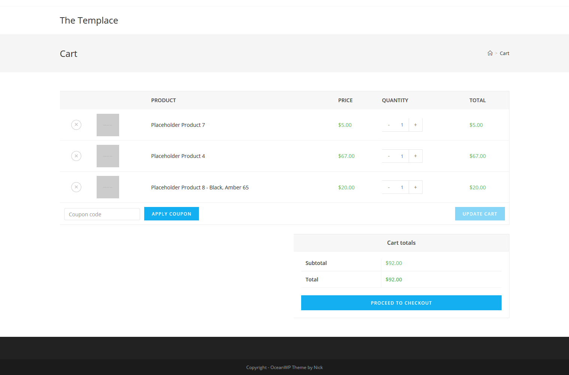Viewport: 569px width, 375px height.
Task: Click the home breadcrumb icon
Action: pos(490,53)
